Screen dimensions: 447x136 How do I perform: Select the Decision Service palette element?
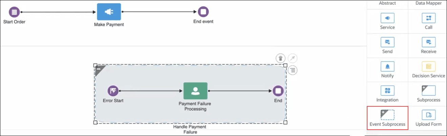(428, 67)
